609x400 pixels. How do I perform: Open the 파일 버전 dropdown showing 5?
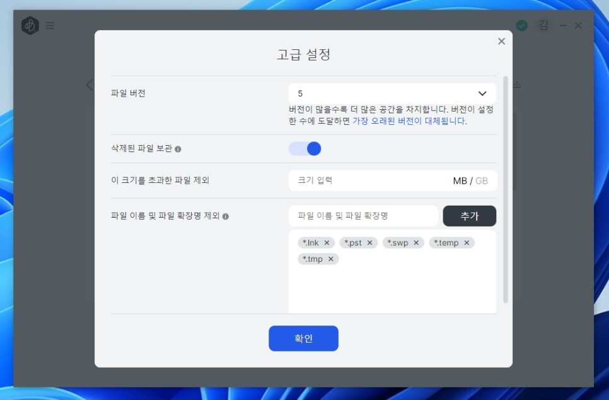tap(392, 93)
